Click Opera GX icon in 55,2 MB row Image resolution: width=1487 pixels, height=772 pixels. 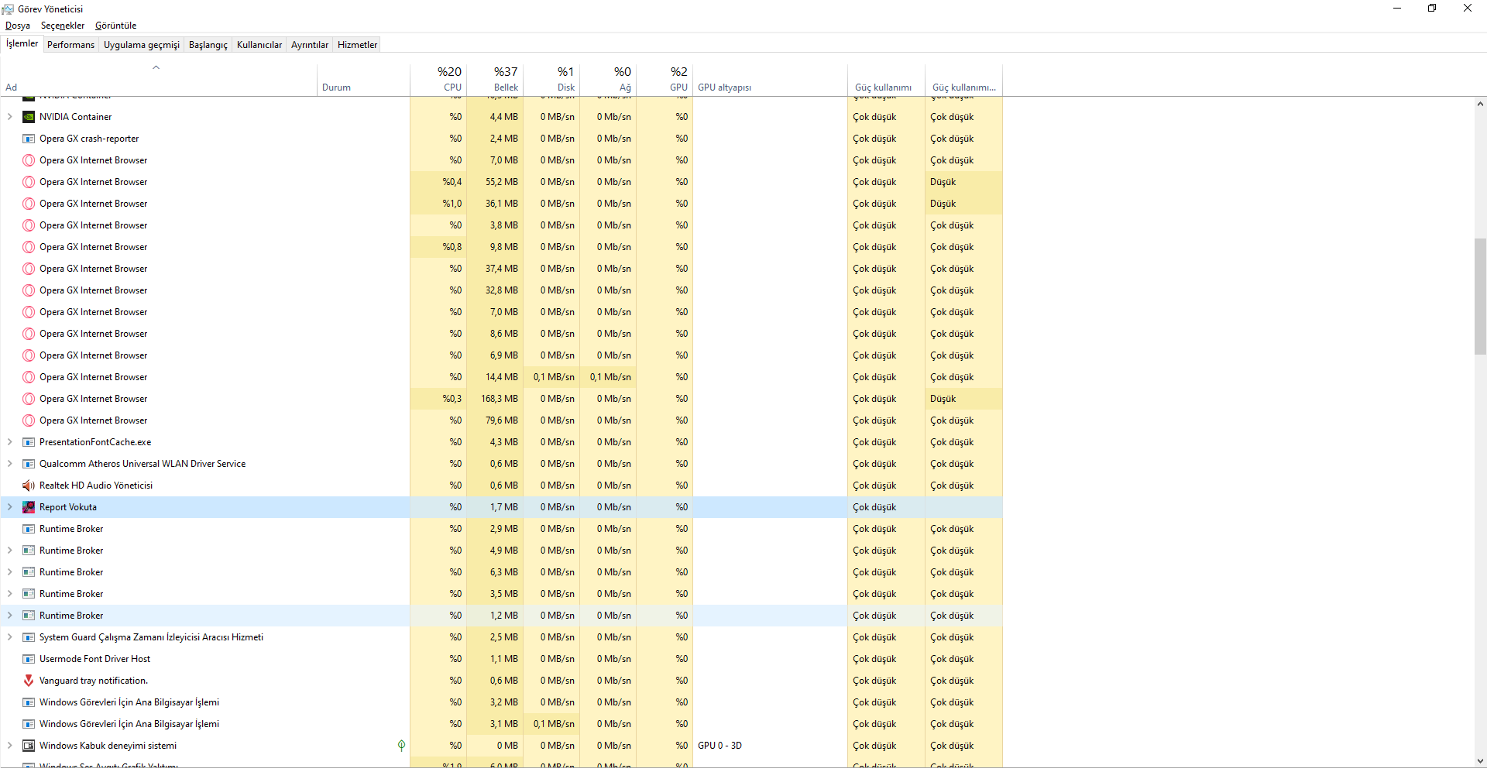[29, 182]
